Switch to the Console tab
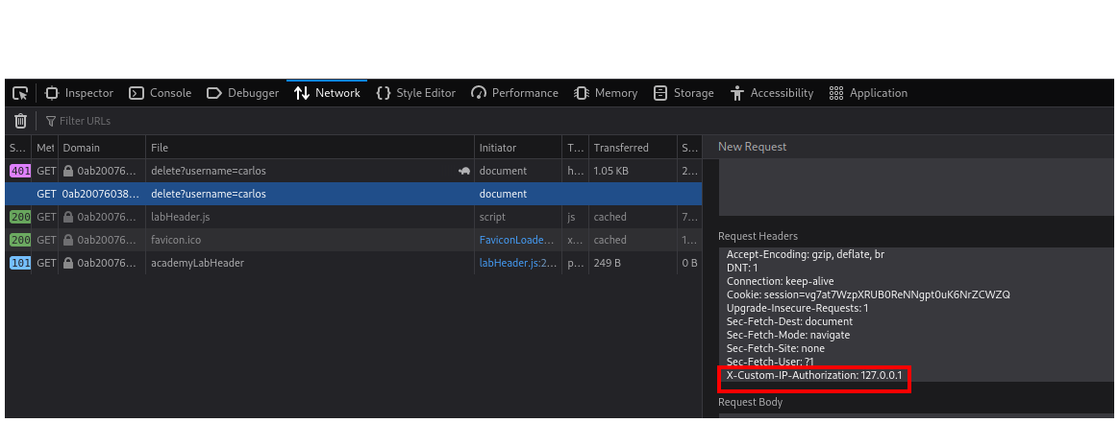 tap(161, 93)
